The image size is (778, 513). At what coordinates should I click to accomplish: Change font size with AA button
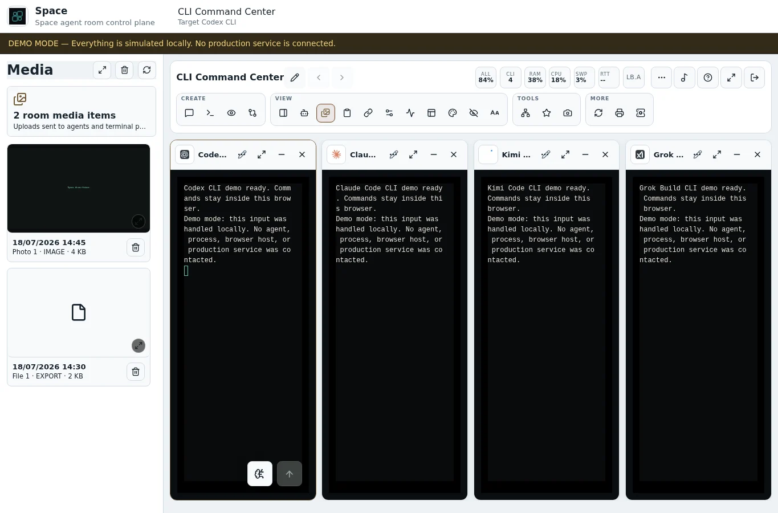pos(495,113)
